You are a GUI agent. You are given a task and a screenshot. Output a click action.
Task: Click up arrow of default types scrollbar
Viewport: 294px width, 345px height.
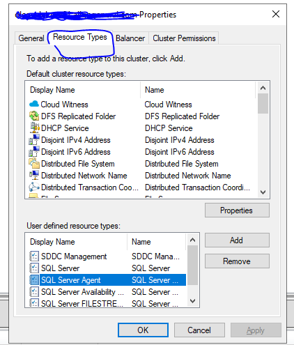263,88
